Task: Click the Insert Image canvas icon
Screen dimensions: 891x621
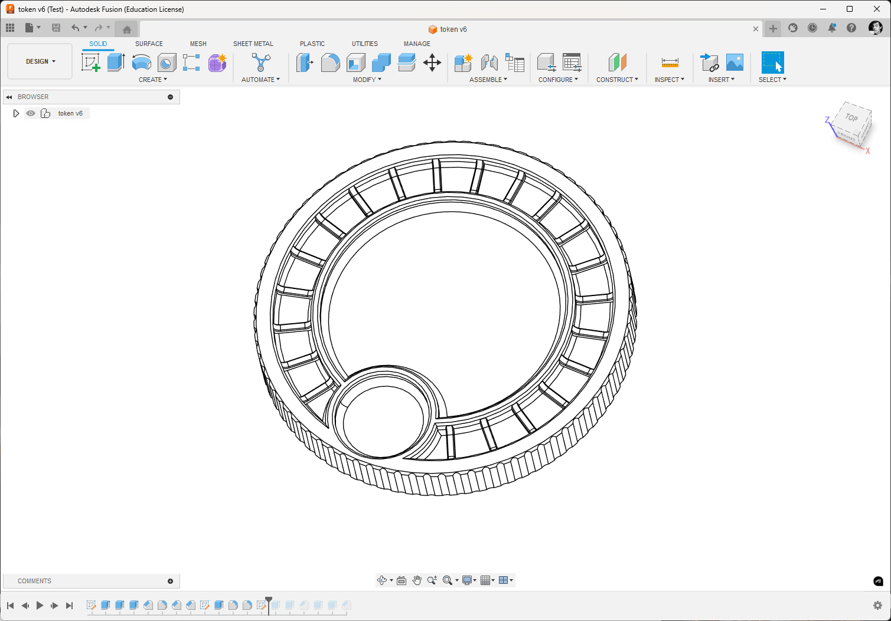Action: coord(735,62)
